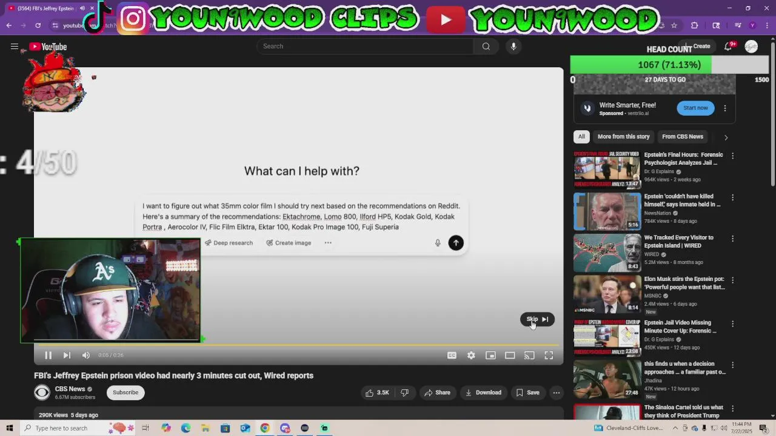Open the notifications bell

click(729, 47)
